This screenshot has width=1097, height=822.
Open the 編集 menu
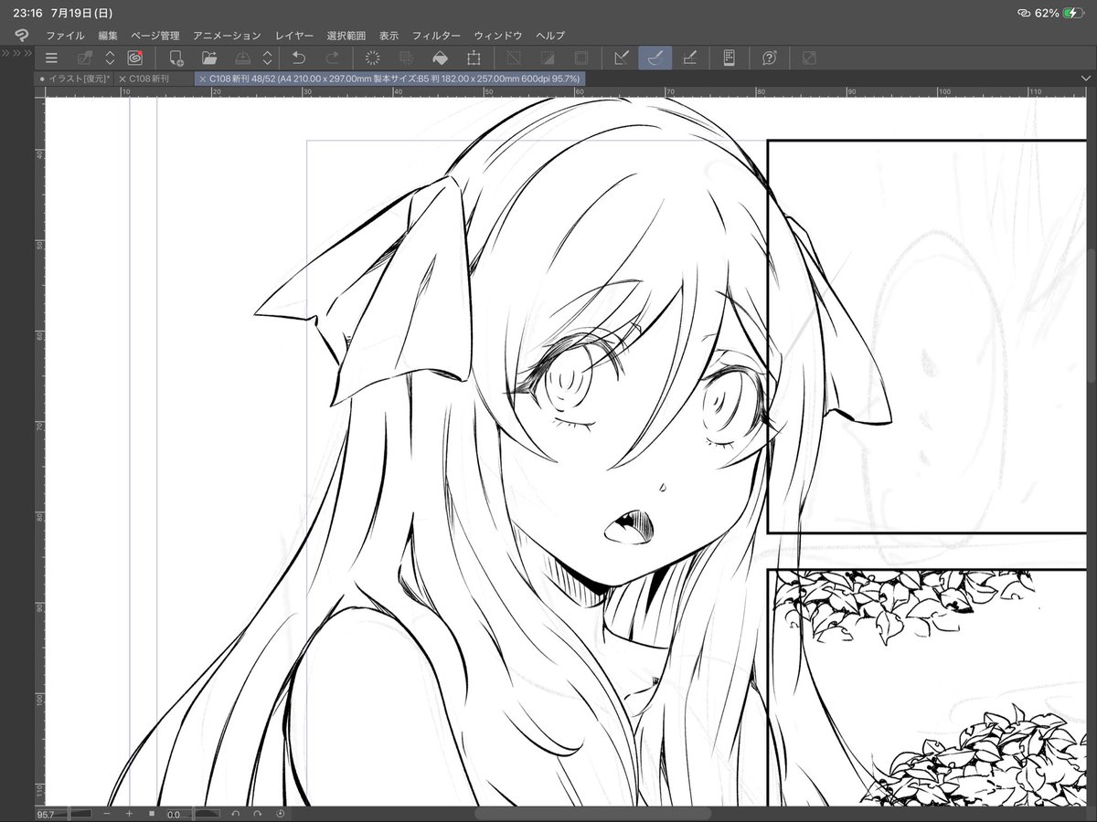click(x=108, y=36)
